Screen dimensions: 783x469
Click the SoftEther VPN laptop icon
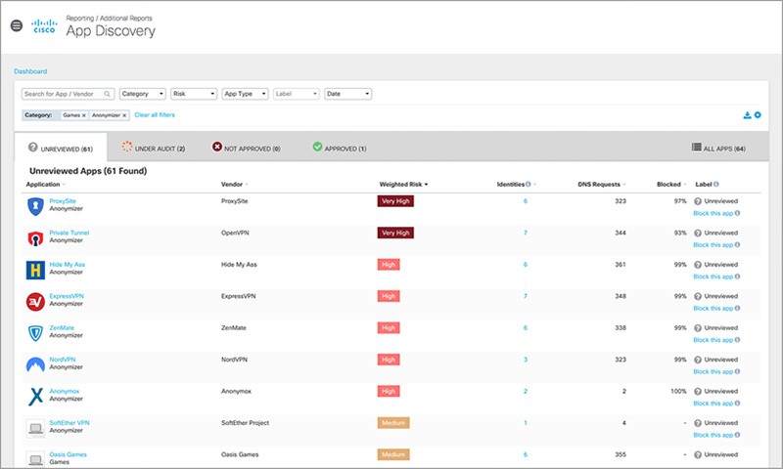coord(35,428)
